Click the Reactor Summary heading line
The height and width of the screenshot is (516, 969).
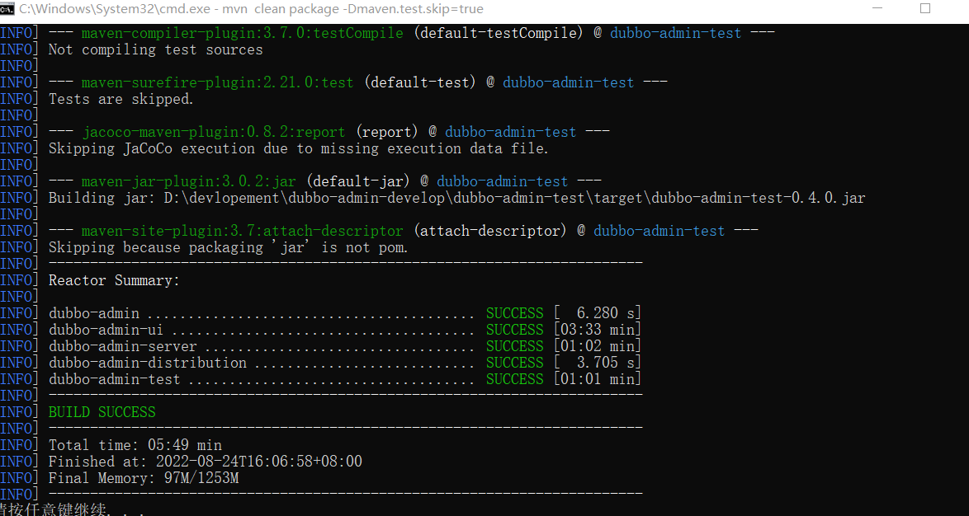113,280
